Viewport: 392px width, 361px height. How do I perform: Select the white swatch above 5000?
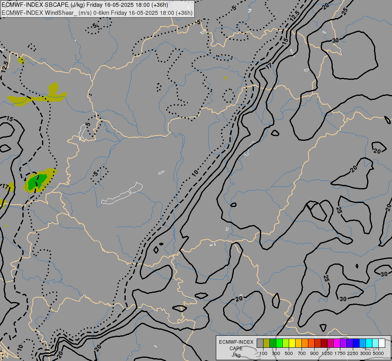click(x=382, y=343)
